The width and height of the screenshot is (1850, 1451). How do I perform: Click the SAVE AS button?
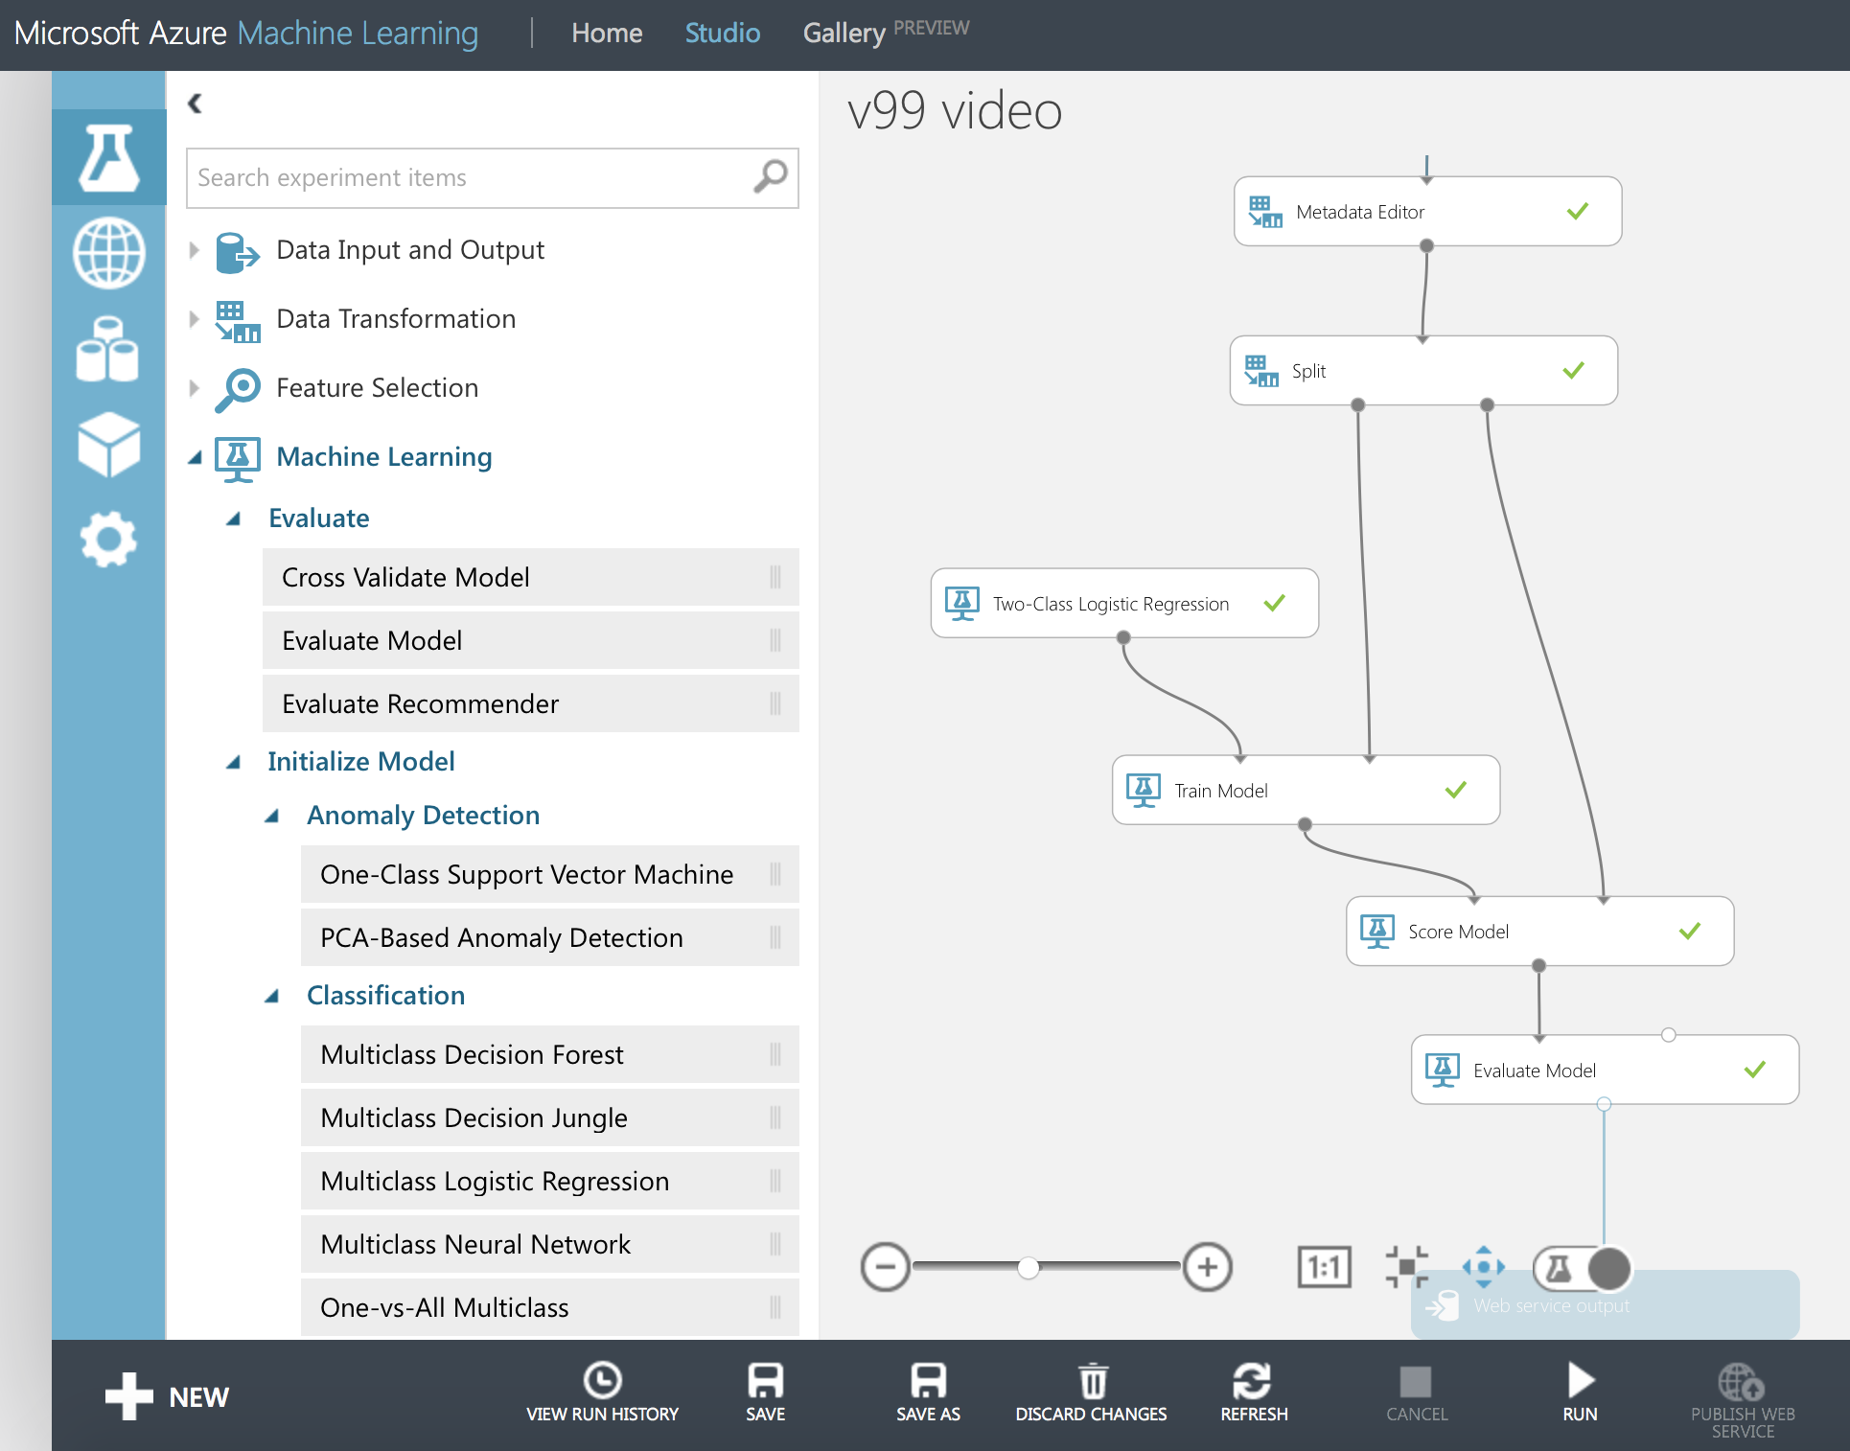click(x=927, y=1393)
